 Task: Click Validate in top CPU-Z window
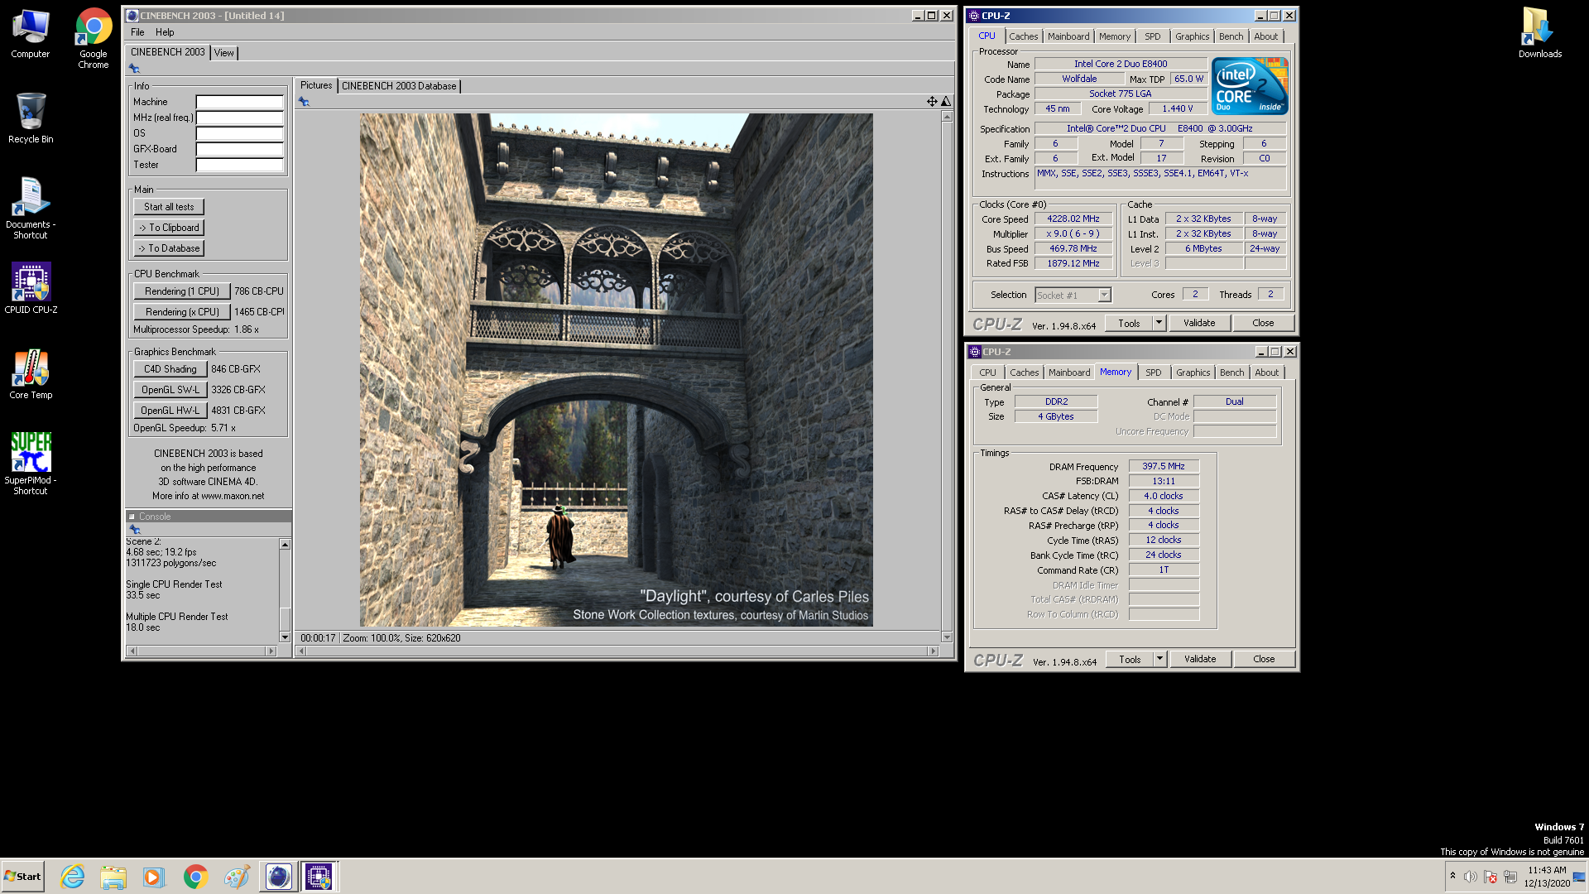click(1199, 323)
